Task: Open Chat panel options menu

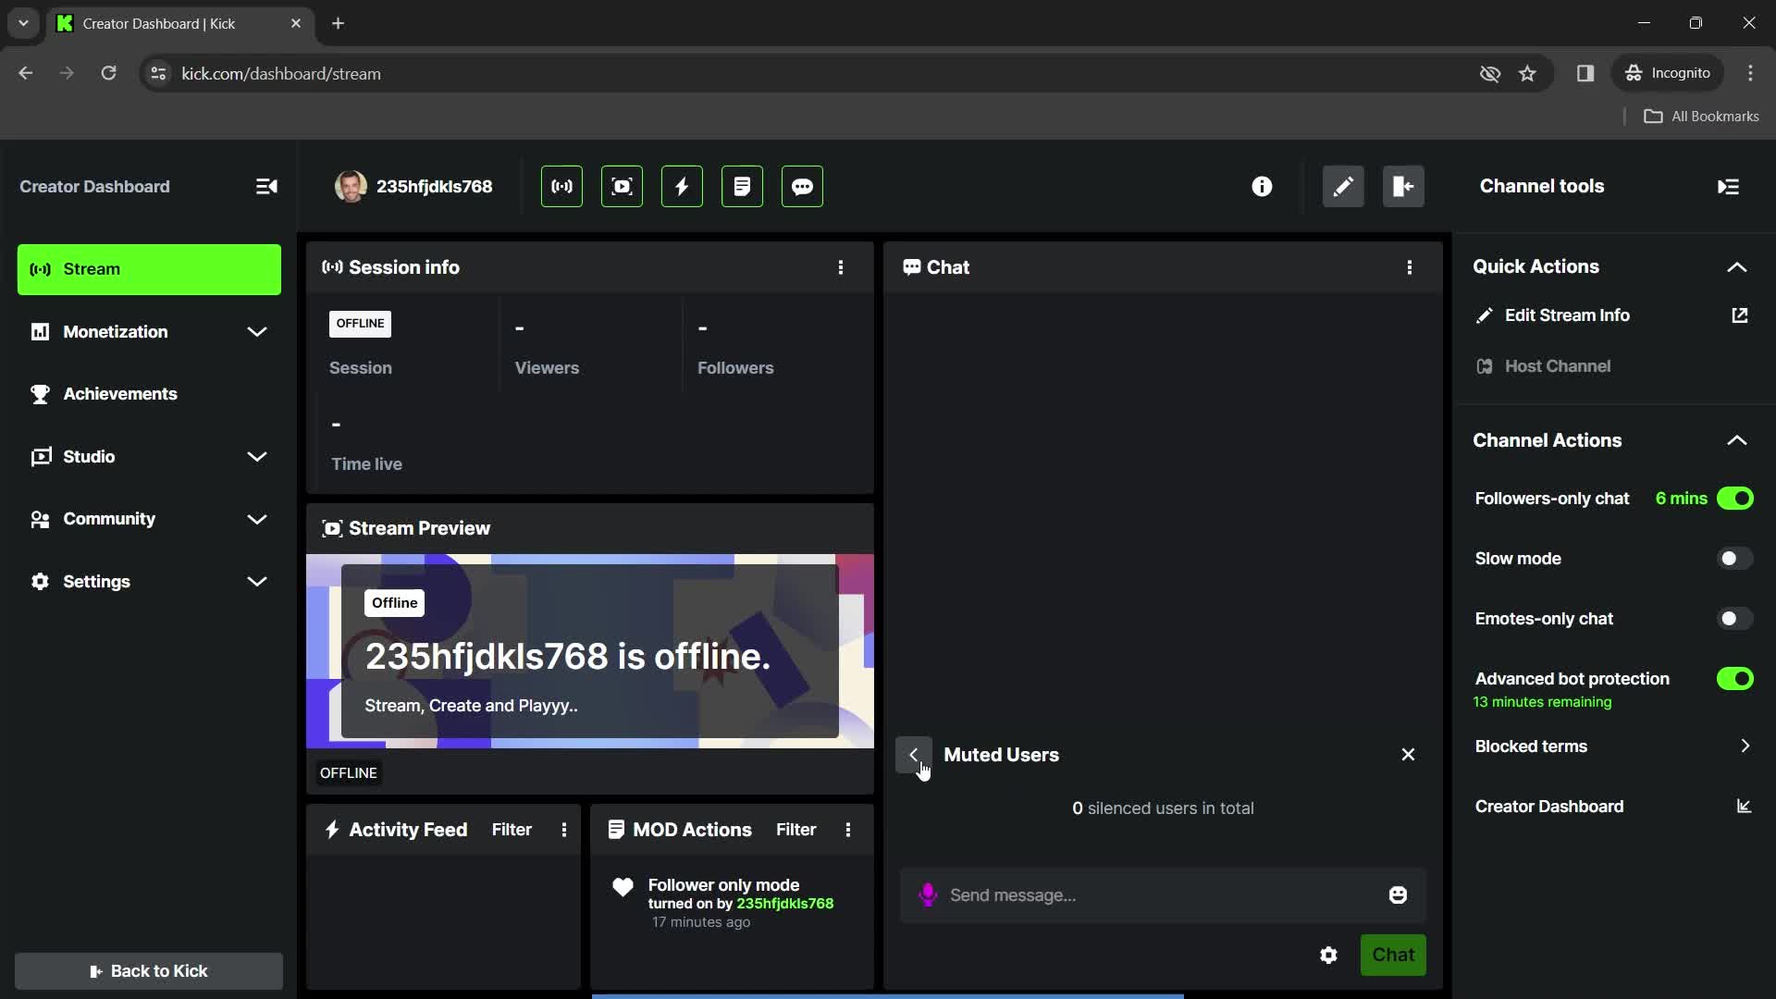Action: [x=1409, y=267]
